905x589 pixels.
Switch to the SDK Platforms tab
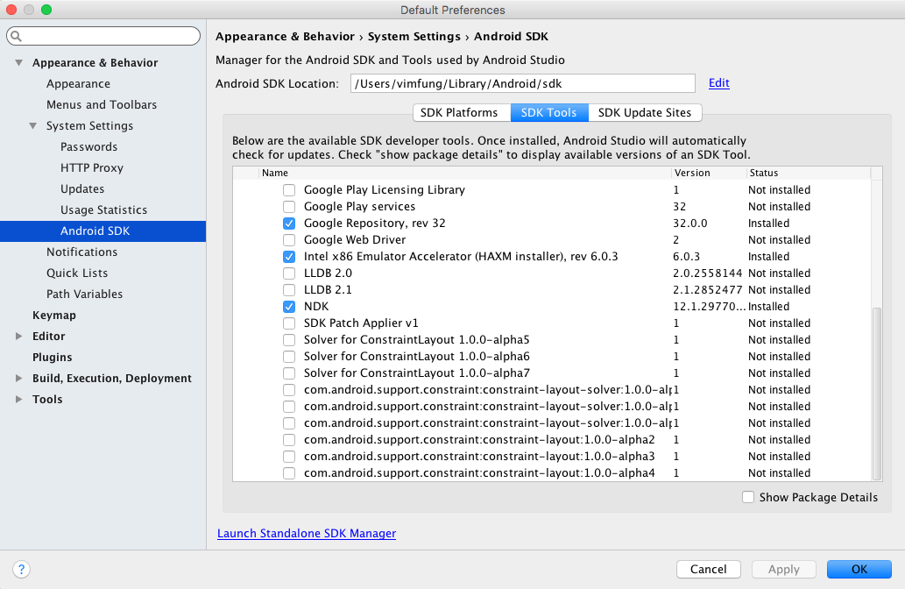click(x=460, y=112)
